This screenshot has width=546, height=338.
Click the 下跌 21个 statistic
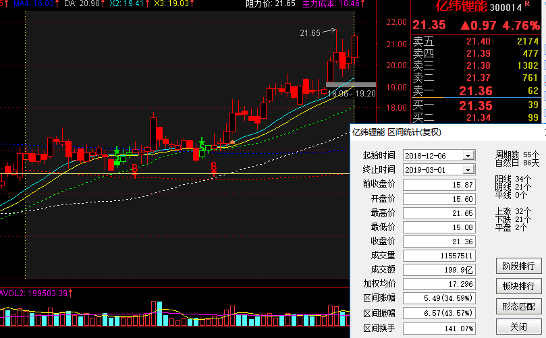point(514,219)
